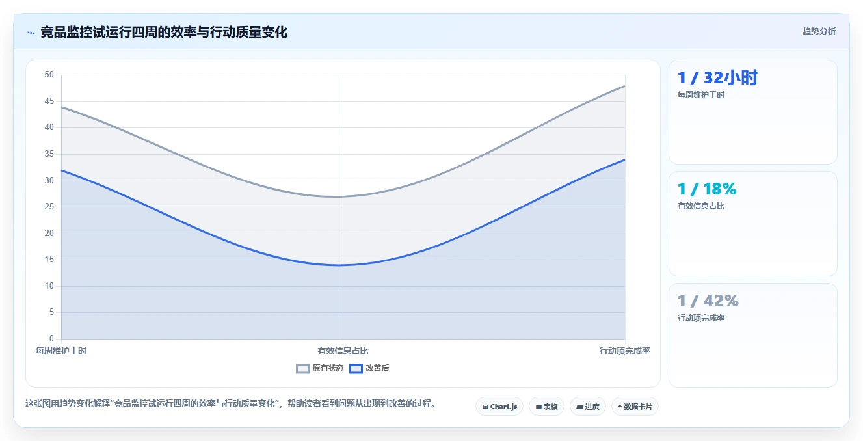The image size is (863, 441).
Task: Click the 行动项完成率 x-axis label
Action: [625, 351]
